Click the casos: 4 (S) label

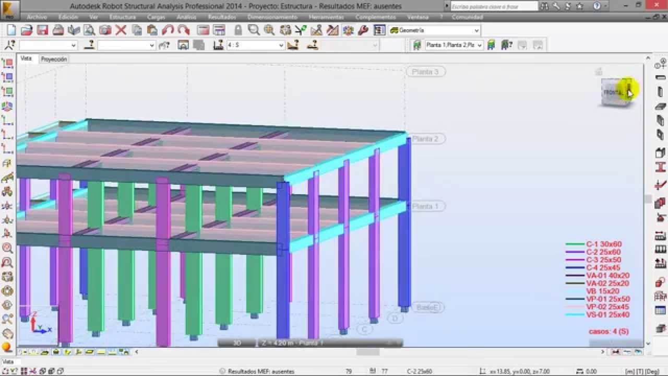(609, 331)
